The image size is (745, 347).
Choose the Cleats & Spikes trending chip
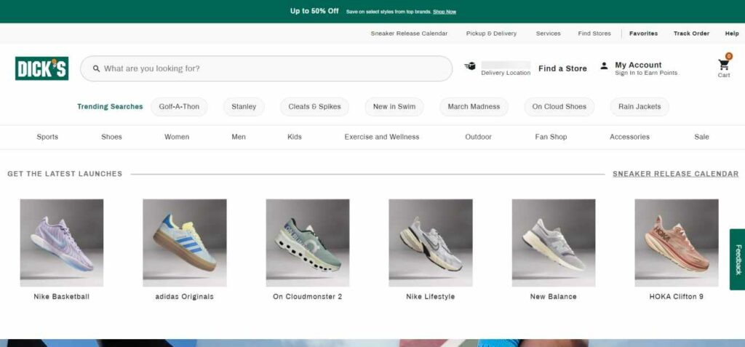314,106
